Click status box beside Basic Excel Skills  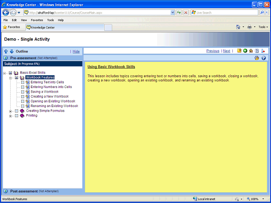(10, 73)
